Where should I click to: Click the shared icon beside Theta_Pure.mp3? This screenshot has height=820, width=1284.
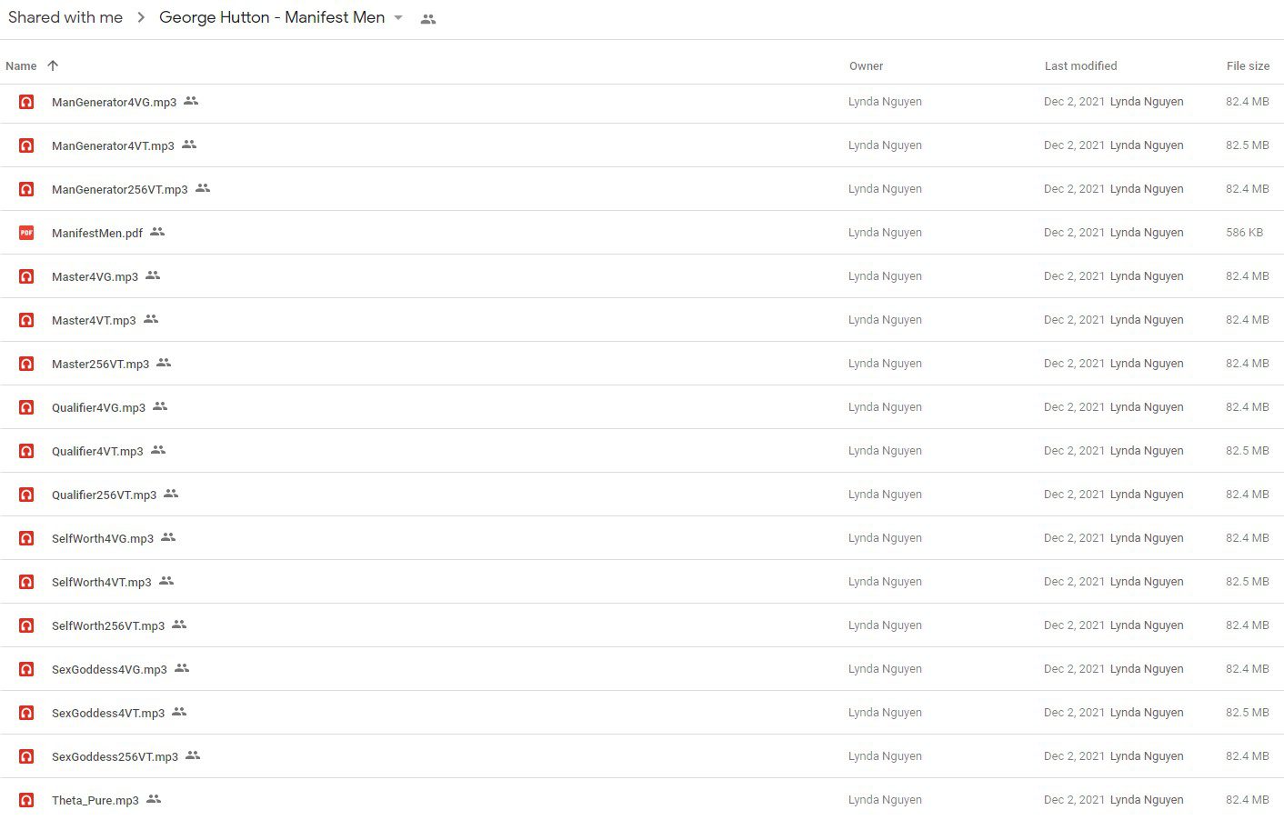tap(154, 799)
